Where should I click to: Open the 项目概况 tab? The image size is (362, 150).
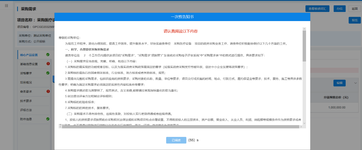click(x=26, y=82)
